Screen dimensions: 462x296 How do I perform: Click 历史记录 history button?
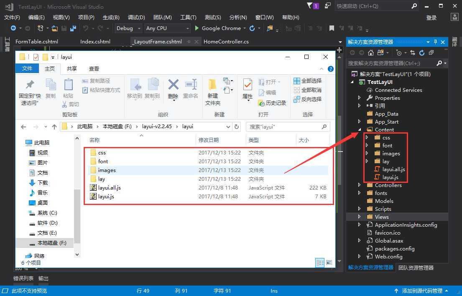click(272, 103)
